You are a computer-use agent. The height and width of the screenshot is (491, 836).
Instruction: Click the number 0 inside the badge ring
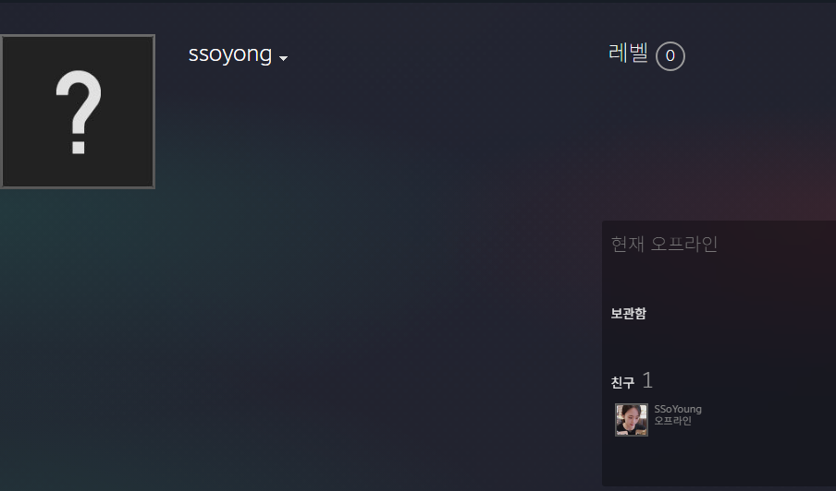670,56
